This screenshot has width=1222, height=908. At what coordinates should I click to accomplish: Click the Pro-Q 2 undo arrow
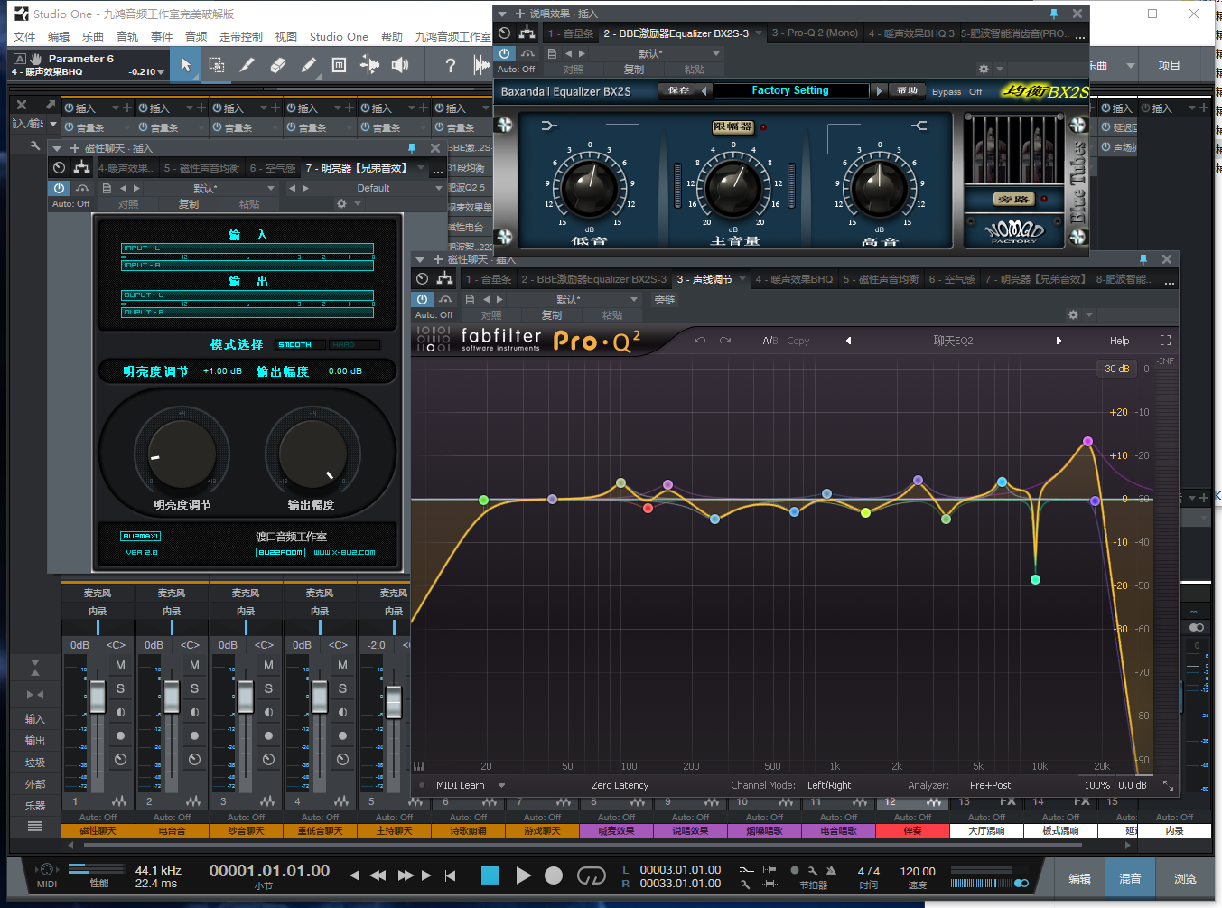point(699,341)
